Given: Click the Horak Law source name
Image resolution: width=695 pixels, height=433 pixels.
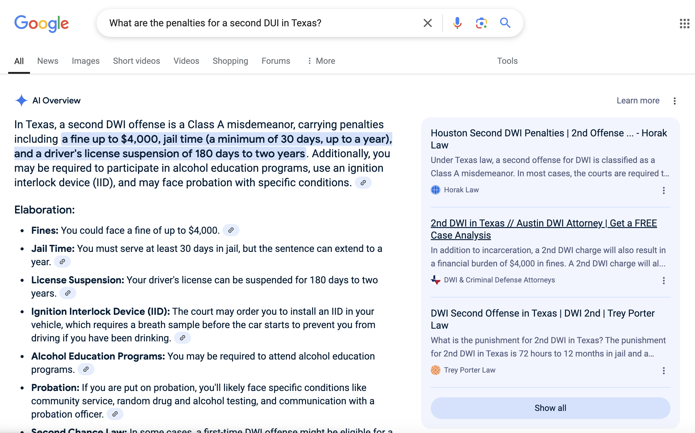Looking at the screenshot, I should pyautogui.click(x=461, y=190).
